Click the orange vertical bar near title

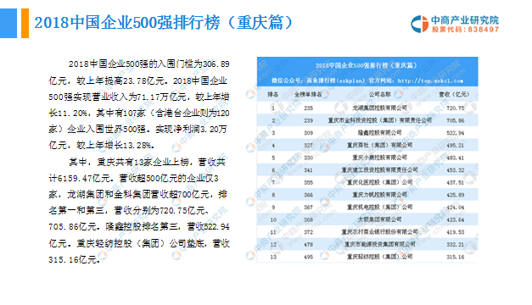click(x=25, y=23)
